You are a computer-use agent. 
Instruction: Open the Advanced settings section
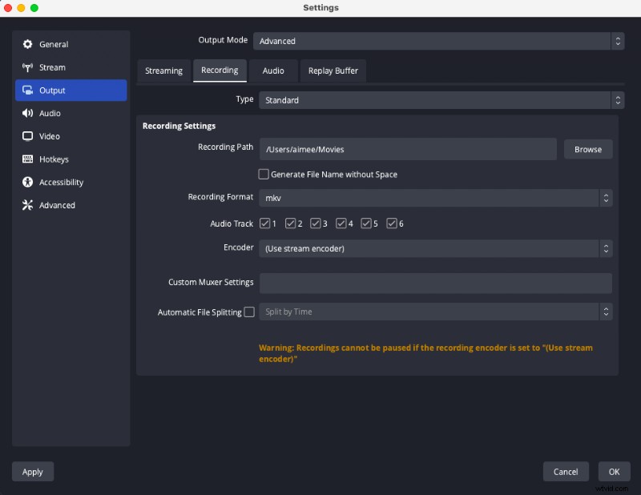click(x=53, y=205)
